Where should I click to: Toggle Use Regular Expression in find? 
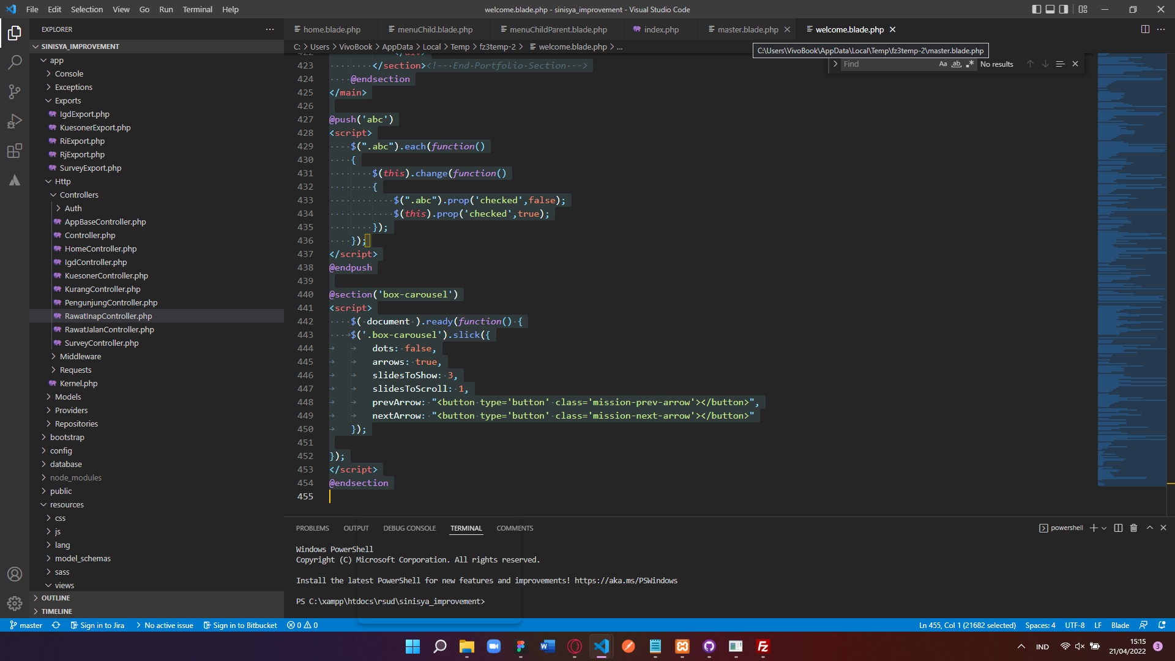[x=970, y=64]
